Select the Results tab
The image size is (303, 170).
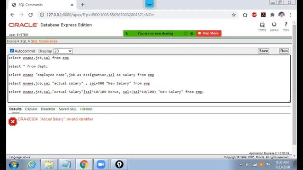pyautogui.click(x=15, y=109)
